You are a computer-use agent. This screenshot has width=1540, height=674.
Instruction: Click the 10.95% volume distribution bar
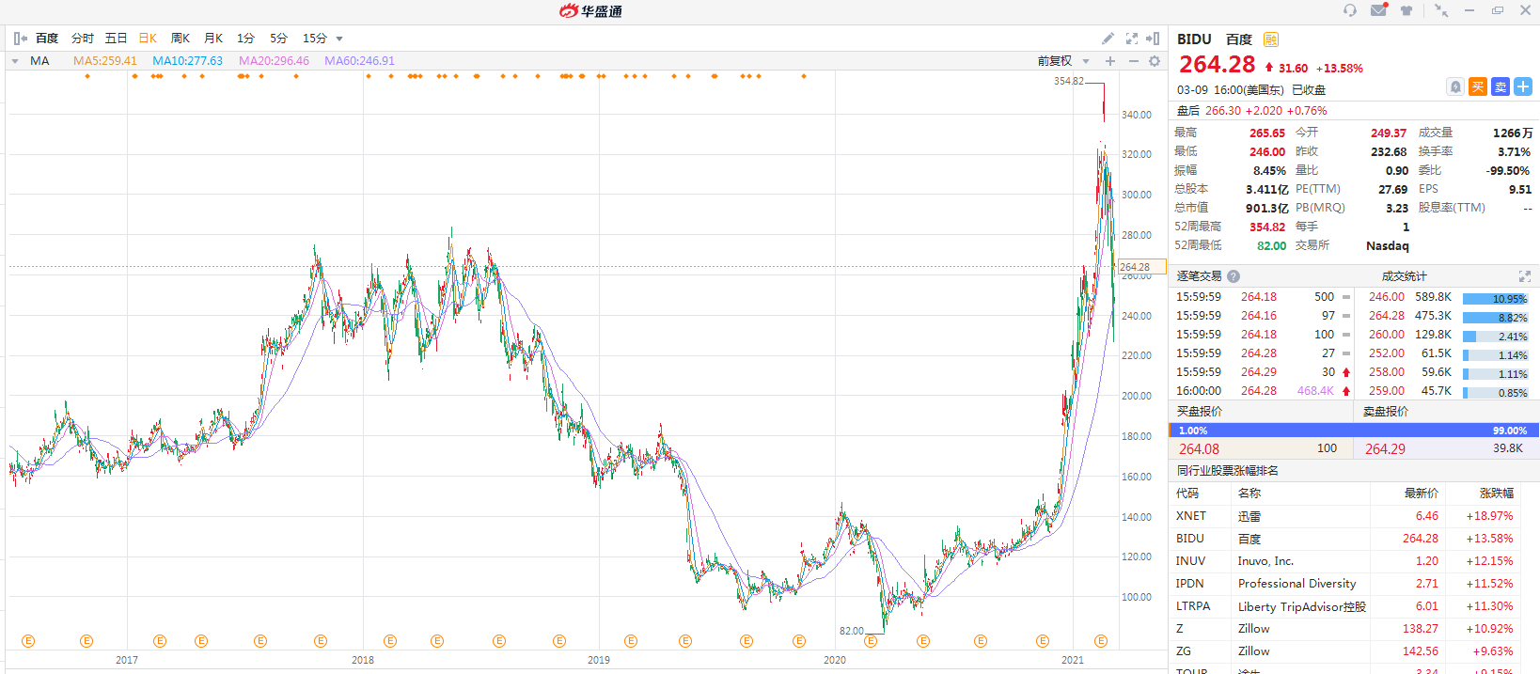[x=1495, y=299]
